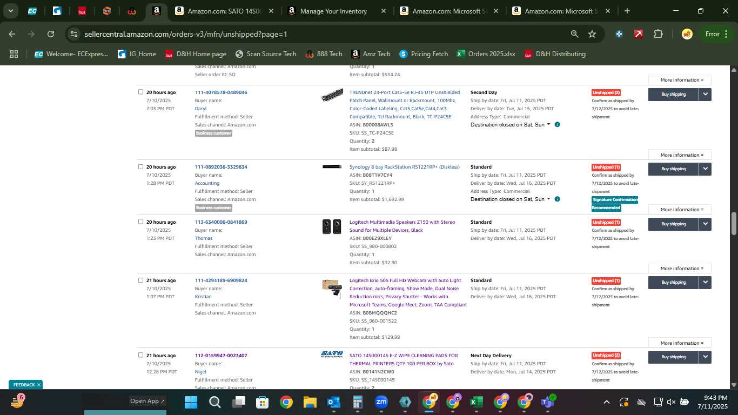
Task: Select checkbox for order 113-6340006-0841869
Action: [141, 222]
